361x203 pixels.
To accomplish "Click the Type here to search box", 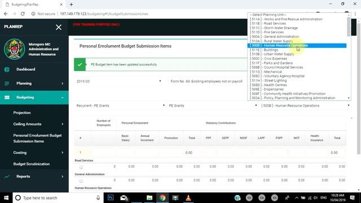I will (58, 198).
